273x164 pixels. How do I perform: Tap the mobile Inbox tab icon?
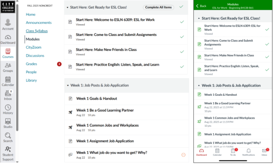click(x=264, y=151)
